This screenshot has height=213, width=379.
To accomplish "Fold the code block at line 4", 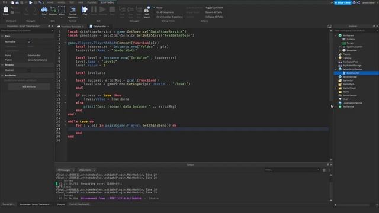I will click(65, 43).
